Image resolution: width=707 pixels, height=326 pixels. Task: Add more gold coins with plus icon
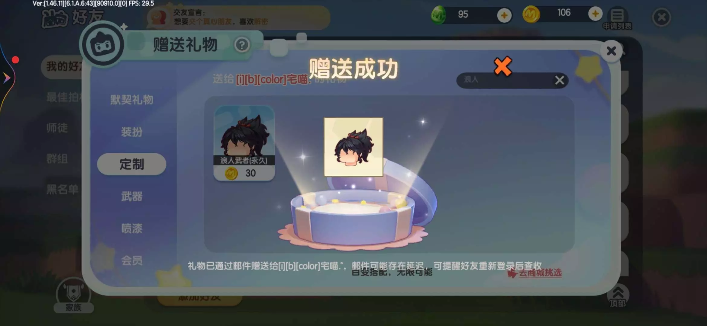(595, 14)
